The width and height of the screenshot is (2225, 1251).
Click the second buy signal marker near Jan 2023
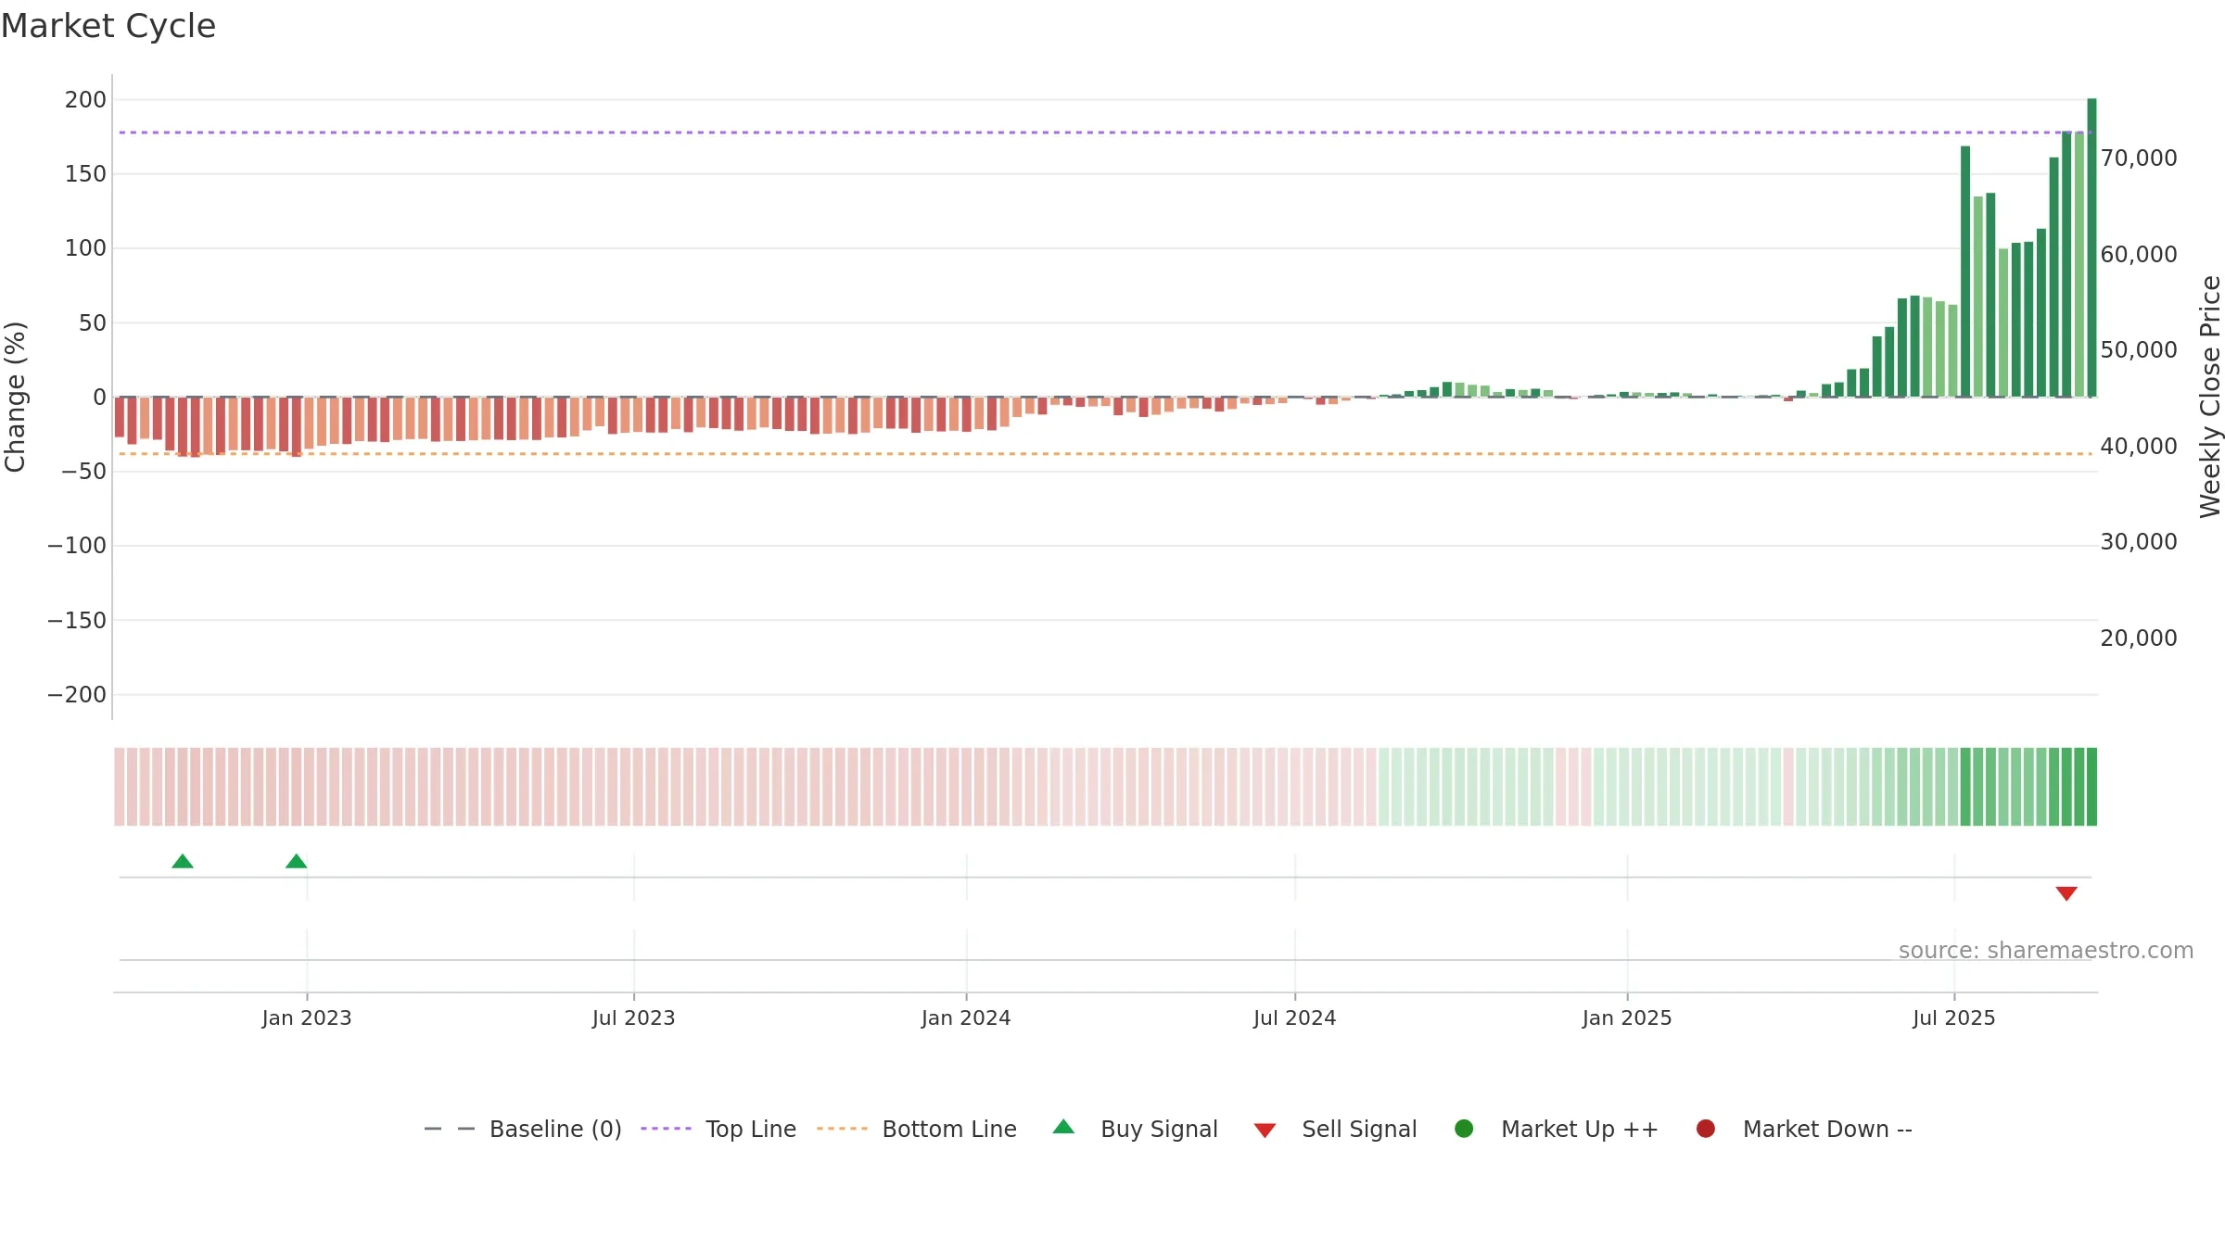click(x=296, y=862)
